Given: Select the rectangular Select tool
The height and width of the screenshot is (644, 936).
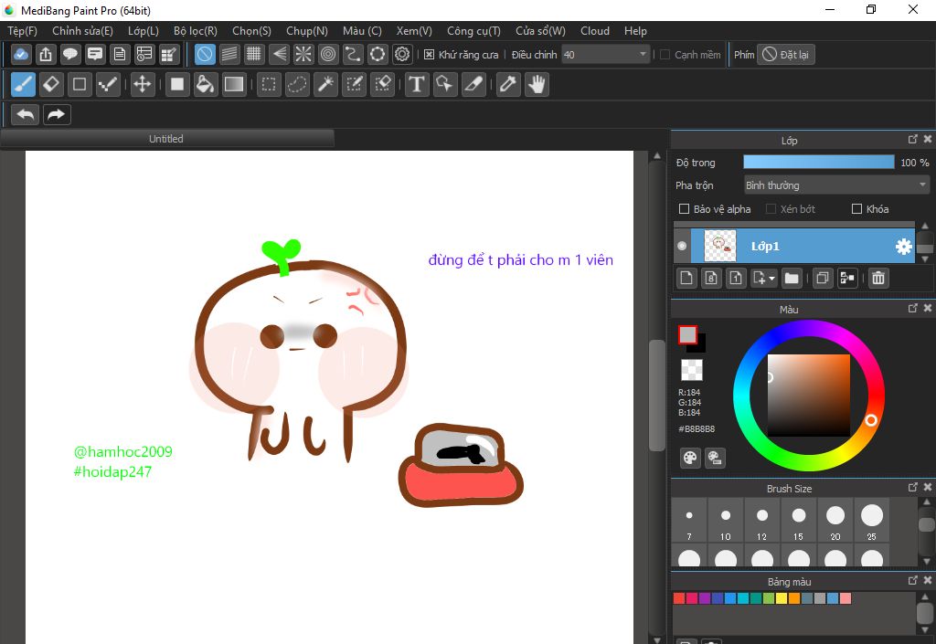Looking at the screenshot, I should (x=269, y=84).
